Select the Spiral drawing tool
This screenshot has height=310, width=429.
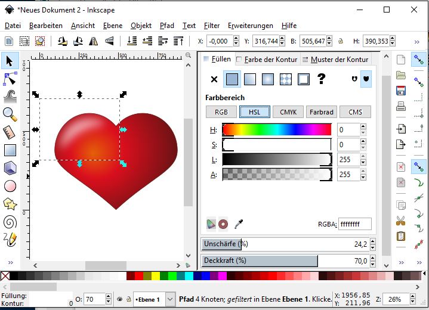click(x=10, y=222)
